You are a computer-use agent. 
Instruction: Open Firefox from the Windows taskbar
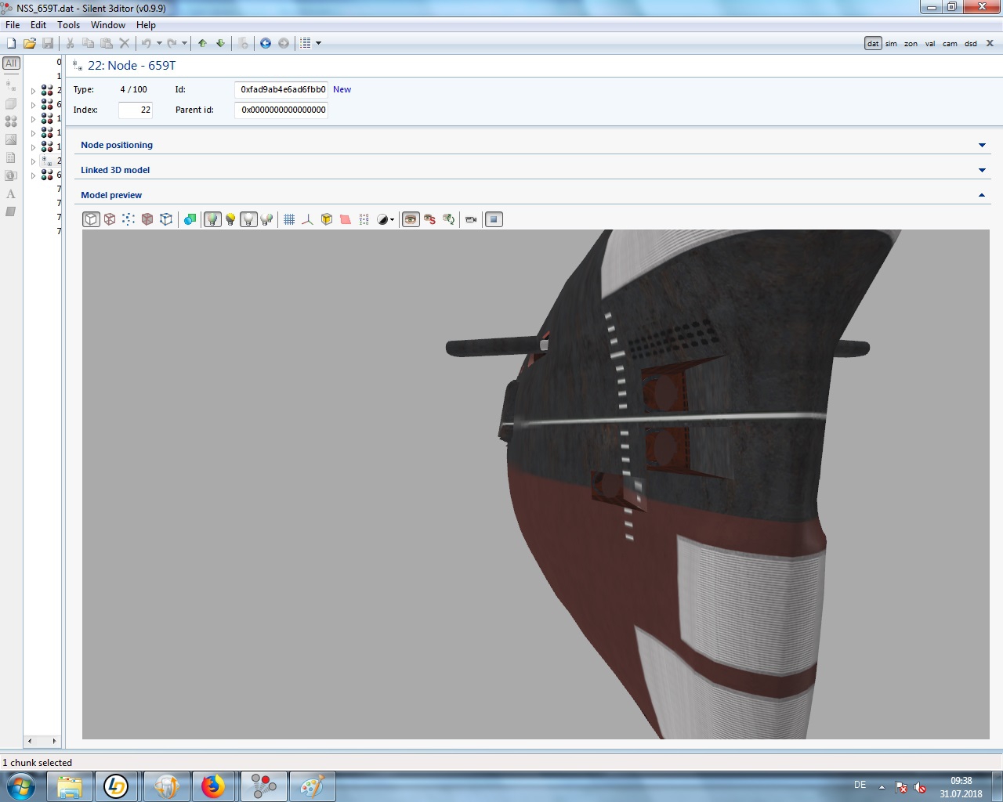[212, 786]
